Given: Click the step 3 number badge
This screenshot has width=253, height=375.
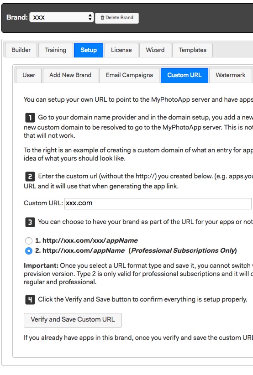Looking at the screenshot, I should (x=30, y=222).
